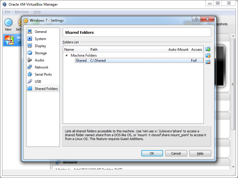Select the Display settings category
This screenshot has width=238, height=178.
pyautogui.click(x=40, y=46)
